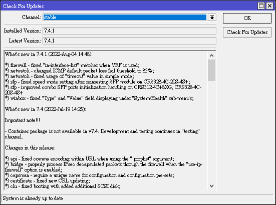This screenshot has width=276, height=205.
Task: Click the Installed Version field
Action: pyautogui.click(x=129, y=30)
